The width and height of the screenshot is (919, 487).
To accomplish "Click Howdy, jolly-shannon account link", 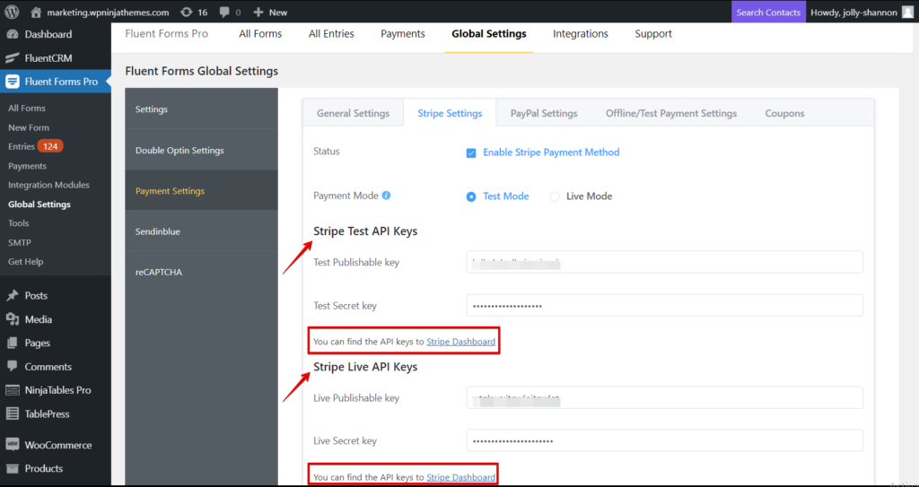I will [x=853, y=12].
